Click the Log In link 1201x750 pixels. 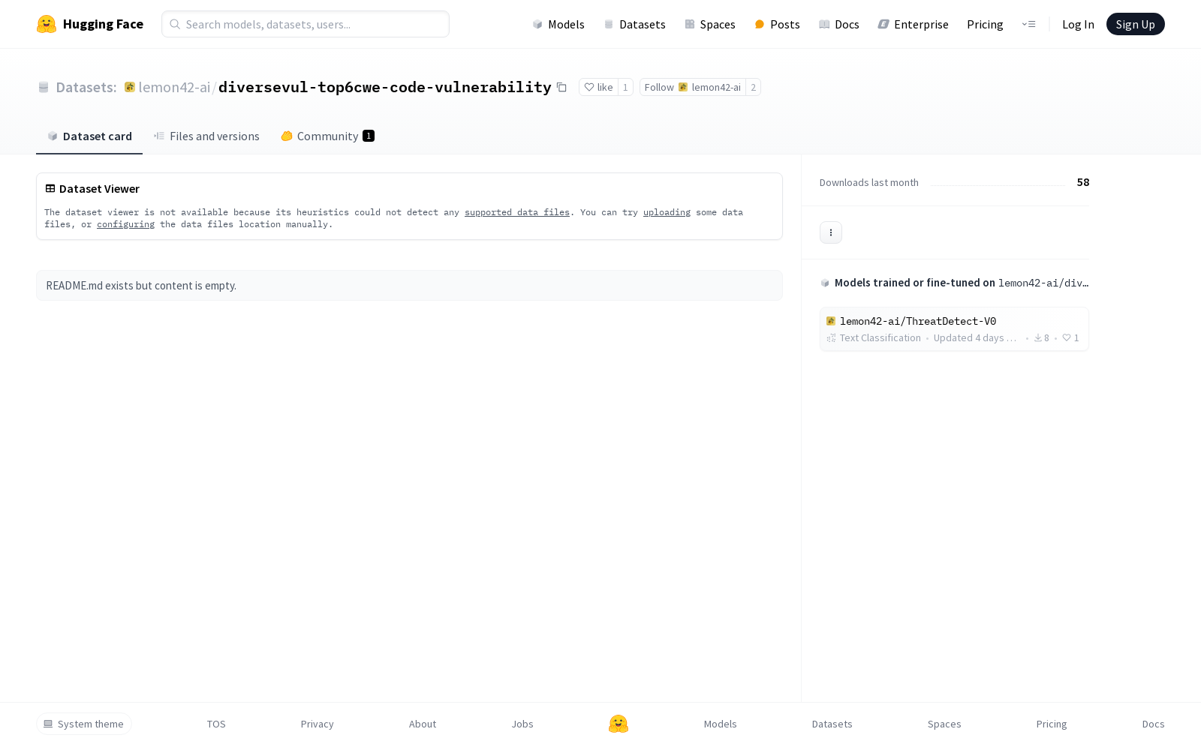click(1078, 24)
